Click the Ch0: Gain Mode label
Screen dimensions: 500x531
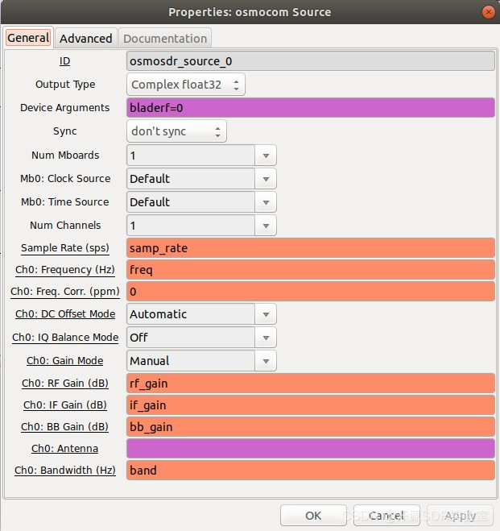(x=65, y=361)
